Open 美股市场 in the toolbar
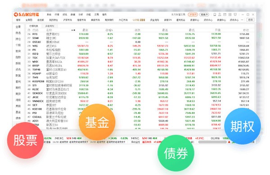This screenshot has height=175, width=270. pyautogui.click(x=95, y=20)
